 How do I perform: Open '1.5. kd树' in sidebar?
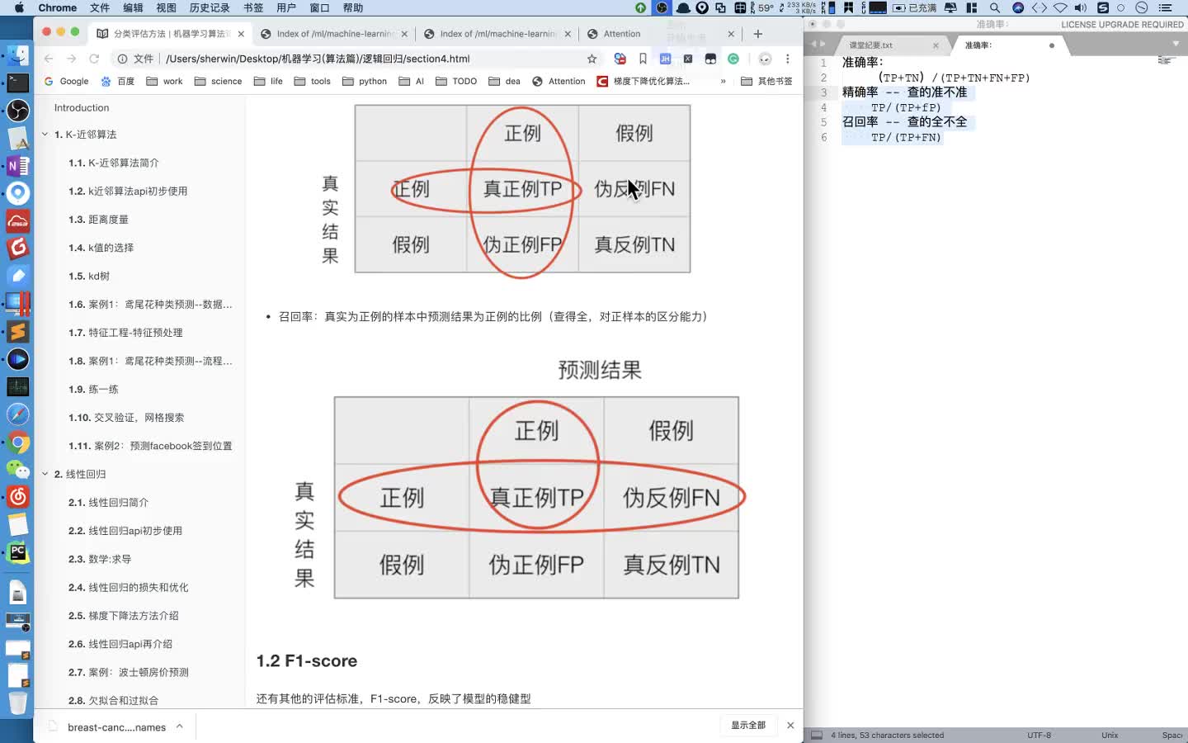coord(89,276)
